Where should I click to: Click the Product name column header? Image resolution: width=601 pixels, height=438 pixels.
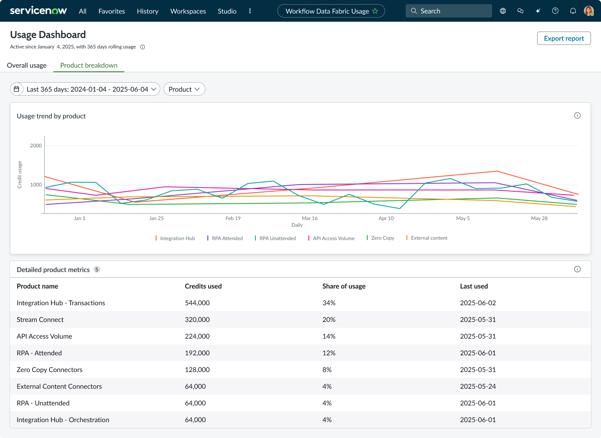(38, 286)
